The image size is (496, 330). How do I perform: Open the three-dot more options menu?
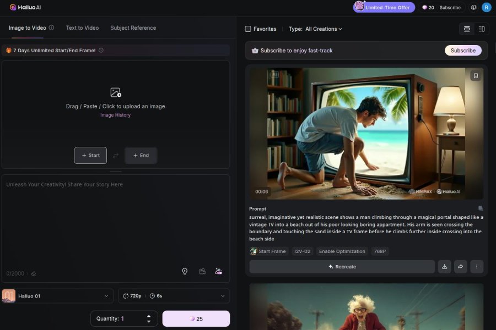coord(477,267)
